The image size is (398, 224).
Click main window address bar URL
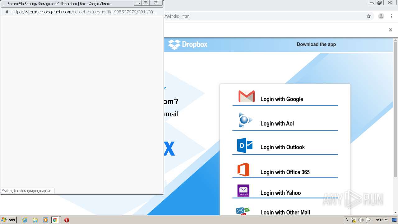click(177, 16)
